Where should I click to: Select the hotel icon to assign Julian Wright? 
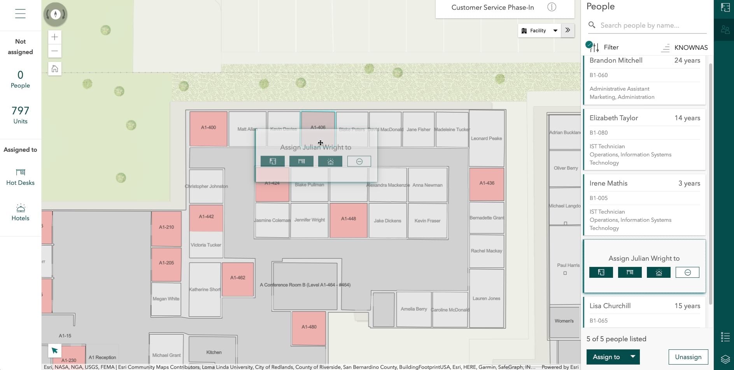[659, 272]
